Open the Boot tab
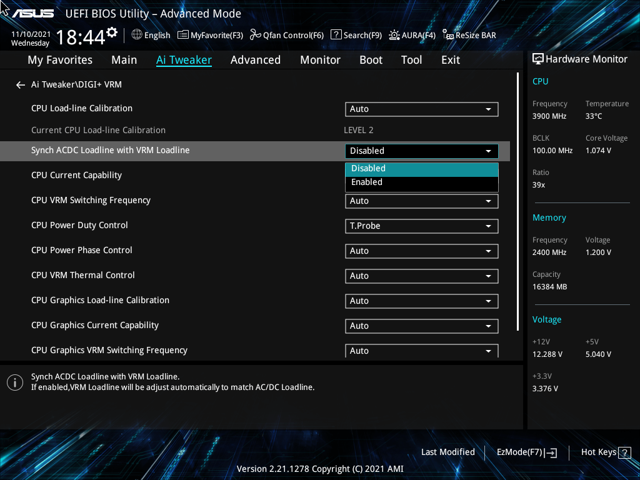This screenshot has height=480, width=640. [371, 60]
